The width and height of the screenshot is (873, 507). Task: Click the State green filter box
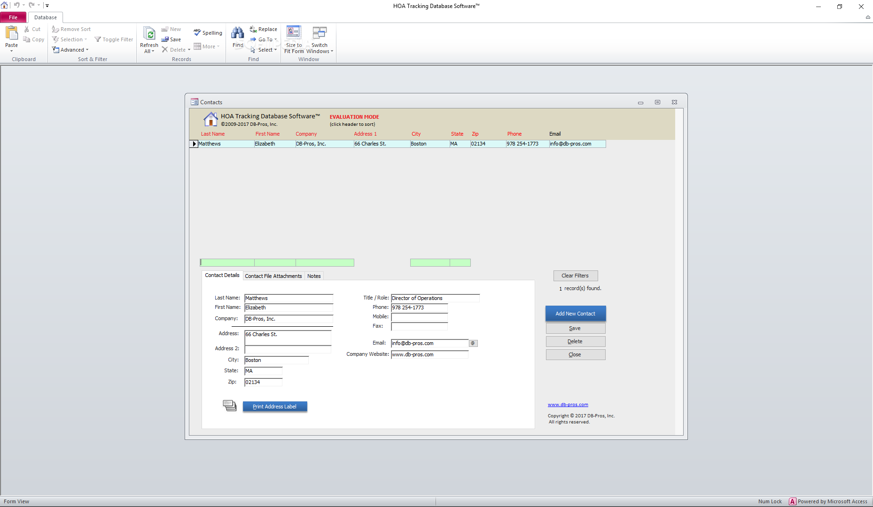coord(460,263)
